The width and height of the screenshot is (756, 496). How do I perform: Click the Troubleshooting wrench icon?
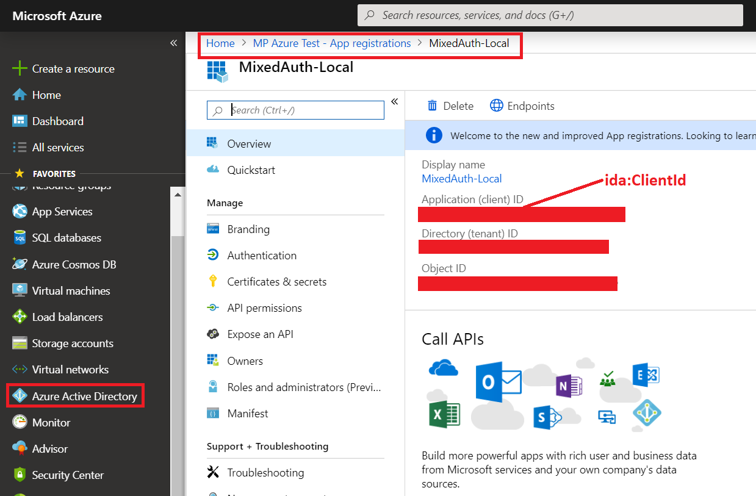coord(212,472)
